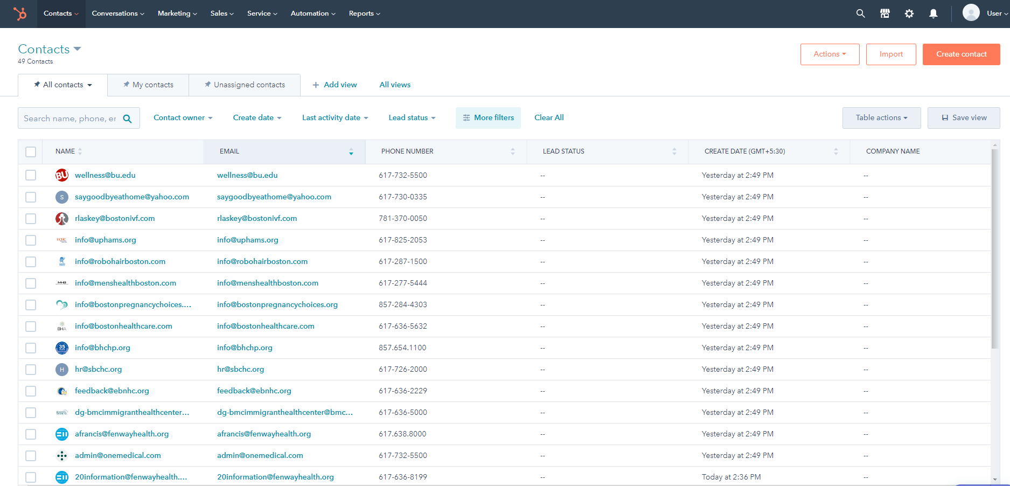Check the box for rlaskey@bostonivf.com
1010x486 pixels.
tap(31, 218)
